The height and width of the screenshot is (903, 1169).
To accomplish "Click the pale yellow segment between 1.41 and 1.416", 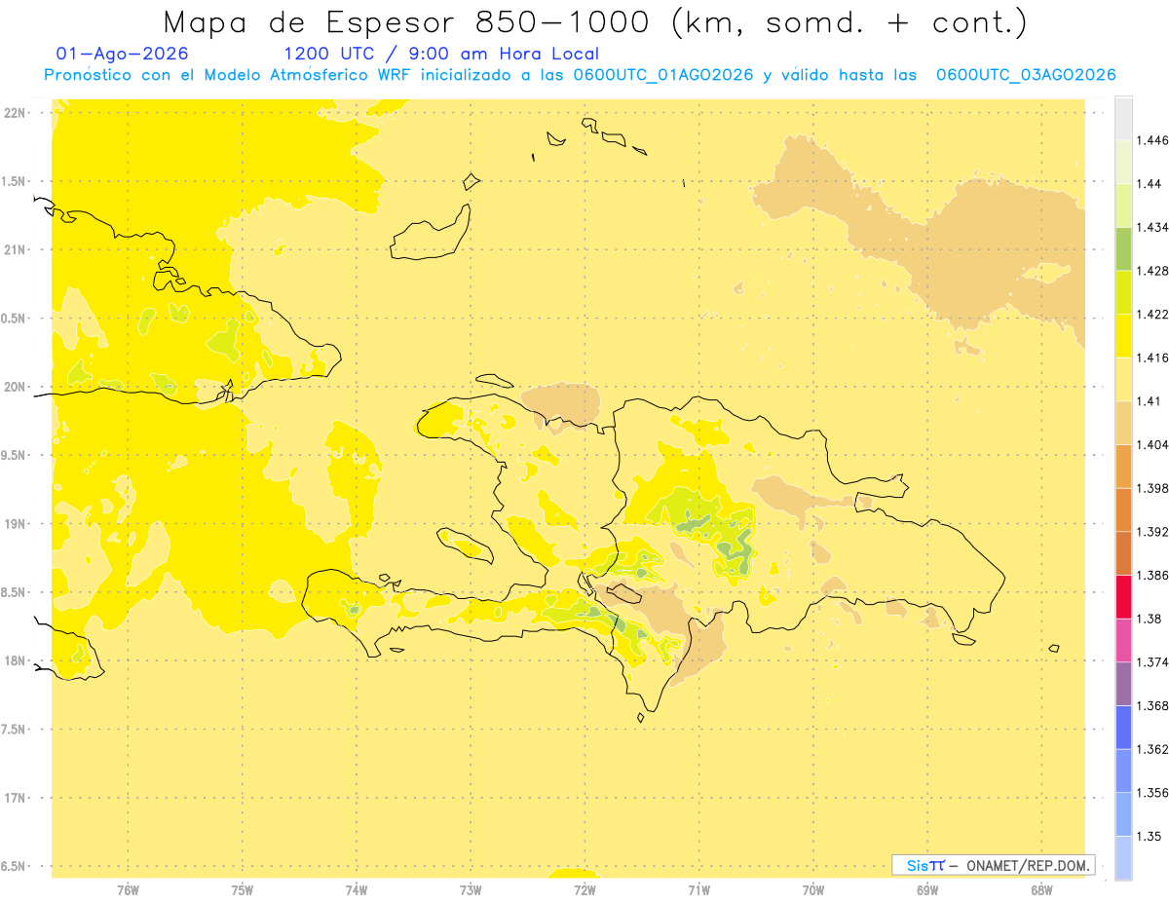I will [x=1124, y=380].
